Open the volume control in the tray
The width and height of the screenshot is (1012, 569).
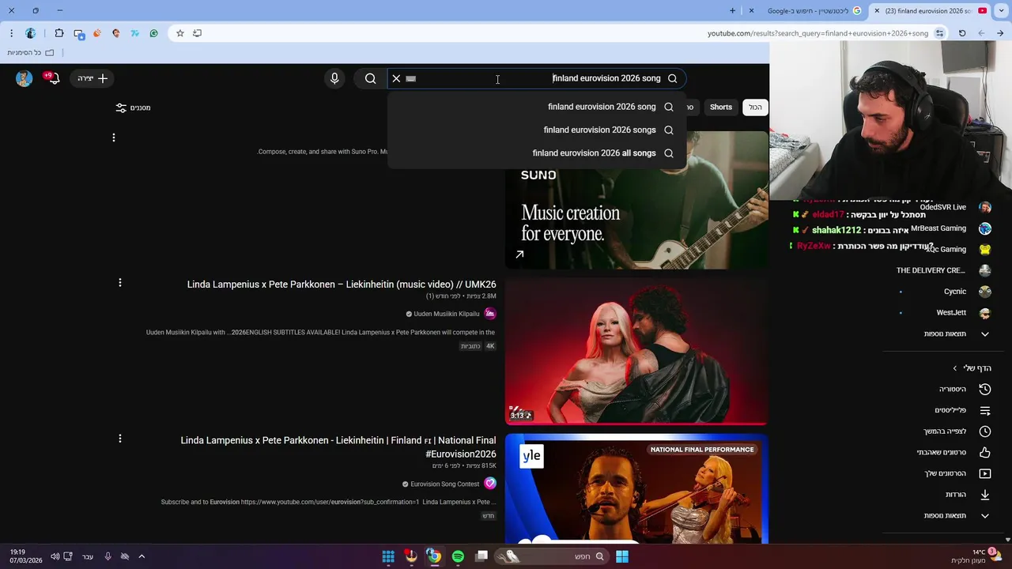click(x=55, y=556)
